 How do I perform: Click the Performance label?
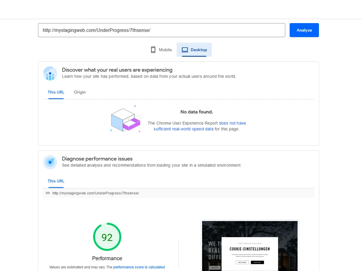coord(107,258)
